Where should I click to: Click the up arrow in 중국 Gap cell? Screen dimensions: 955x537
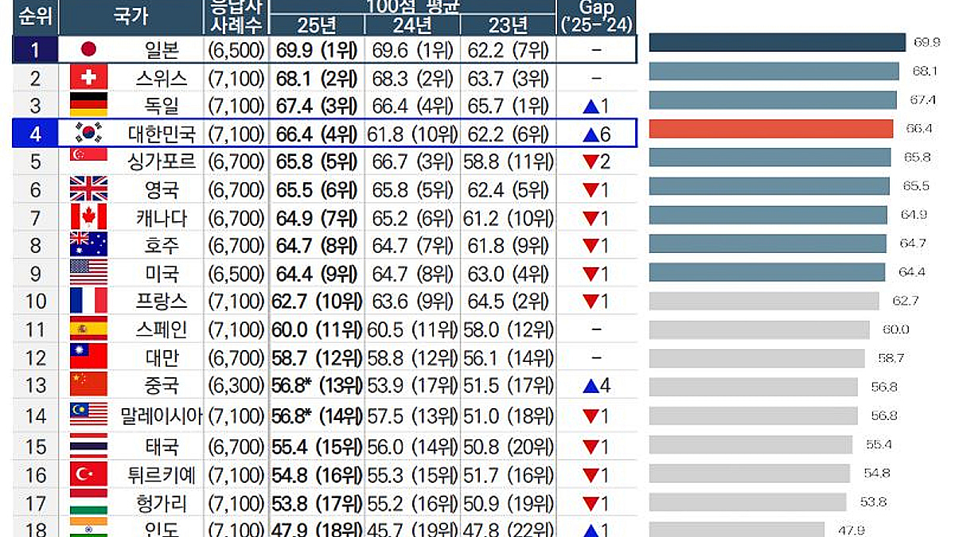click(590, 387)
